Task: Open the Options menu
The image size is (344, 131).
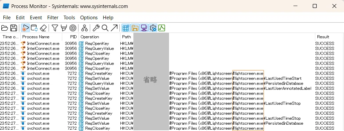Action: pyautogui.click(x=89, y=18)
